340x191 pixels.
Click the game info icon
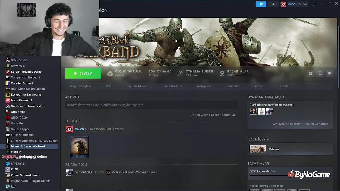tap(320, 73)
